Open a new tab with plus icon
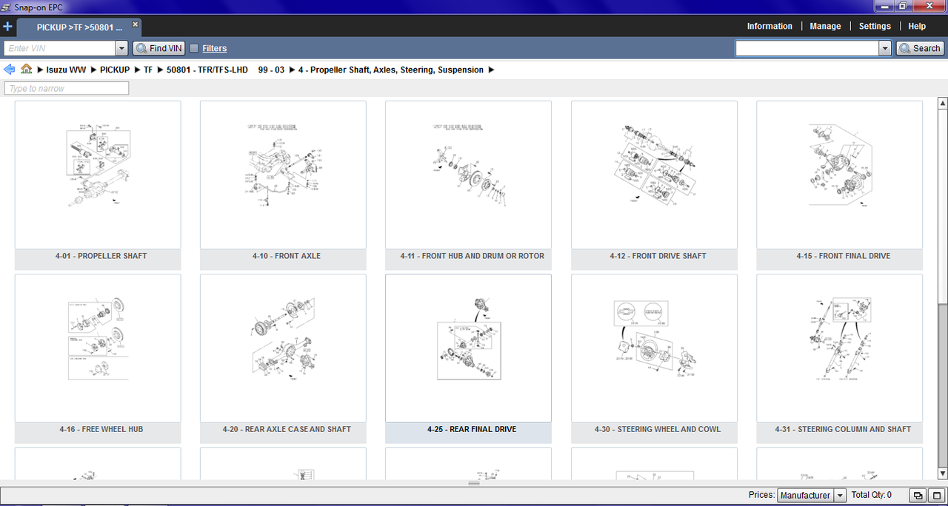The width and height of the screenshot is (948, 506). 7,27
